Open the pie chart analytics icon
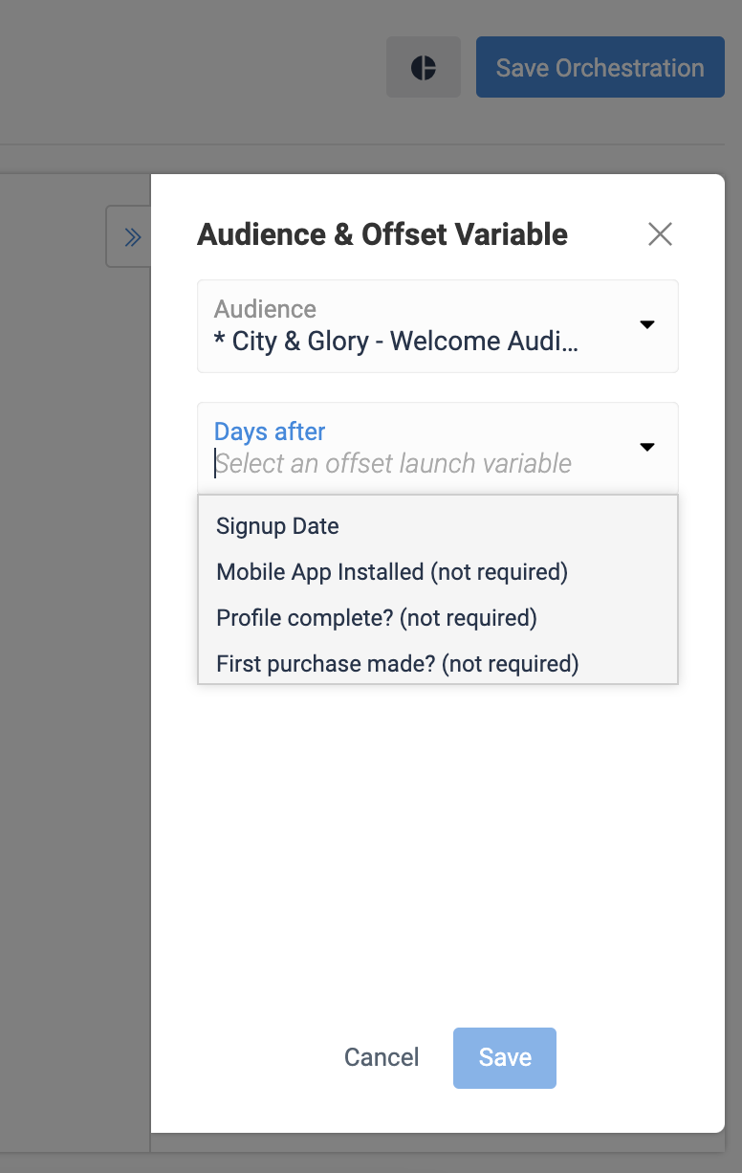 (x=424, y=67)
